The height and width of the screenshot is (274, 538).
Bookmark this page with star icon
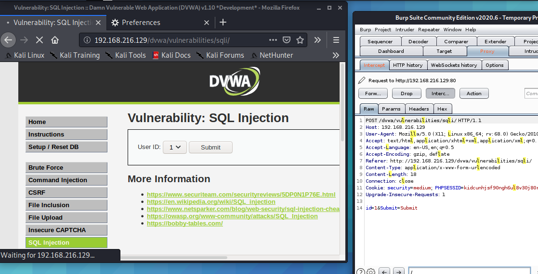(x=300, y=40)
